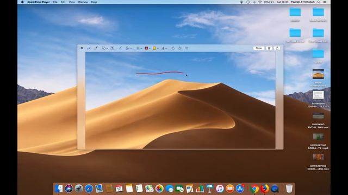Delete the screenshot with the trash button

[269, 48]
